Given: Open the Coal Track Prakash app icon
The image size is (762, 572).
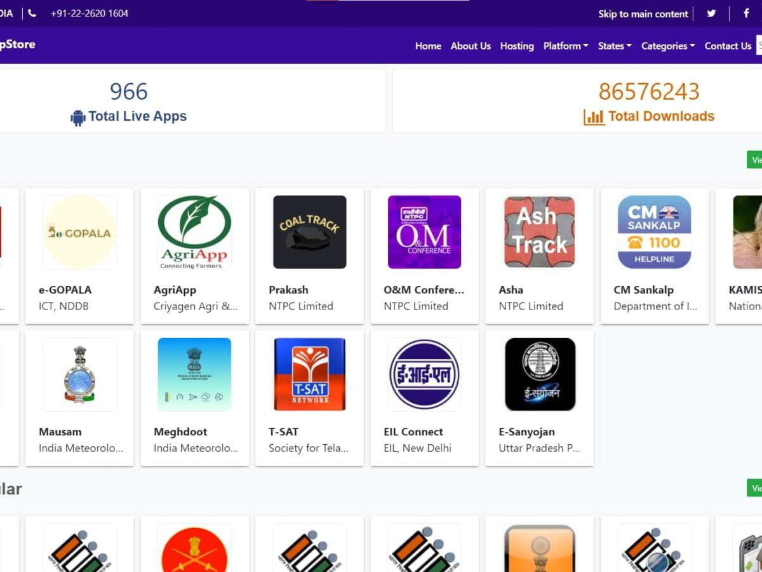Looking at the screenshot, I should click(x=310, y=232).
